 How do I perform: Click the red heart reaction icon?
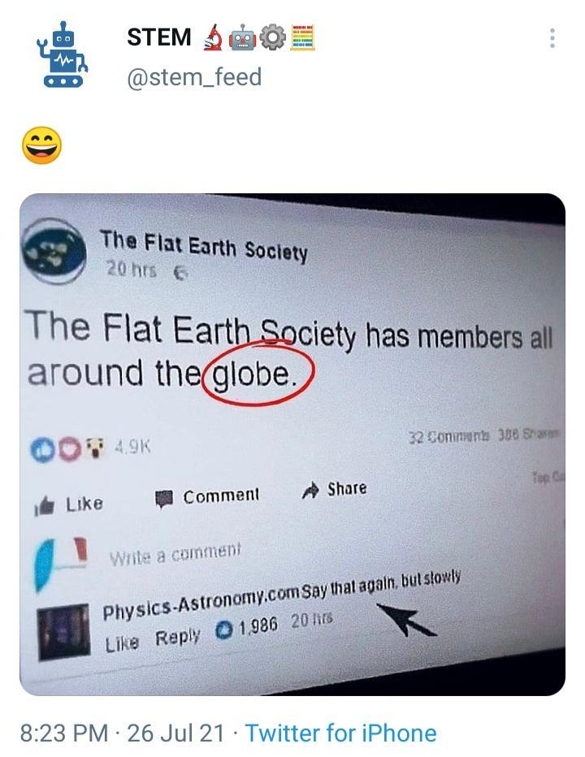(x=70, y=449)
